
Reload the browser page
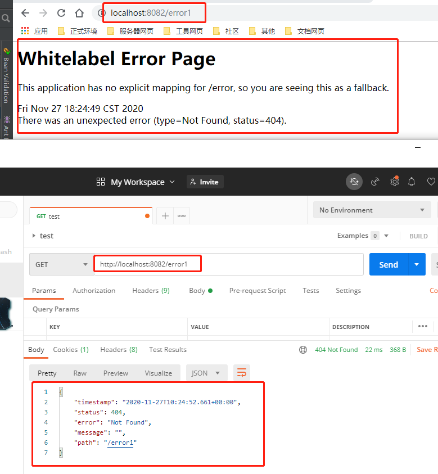click(61, 13)
